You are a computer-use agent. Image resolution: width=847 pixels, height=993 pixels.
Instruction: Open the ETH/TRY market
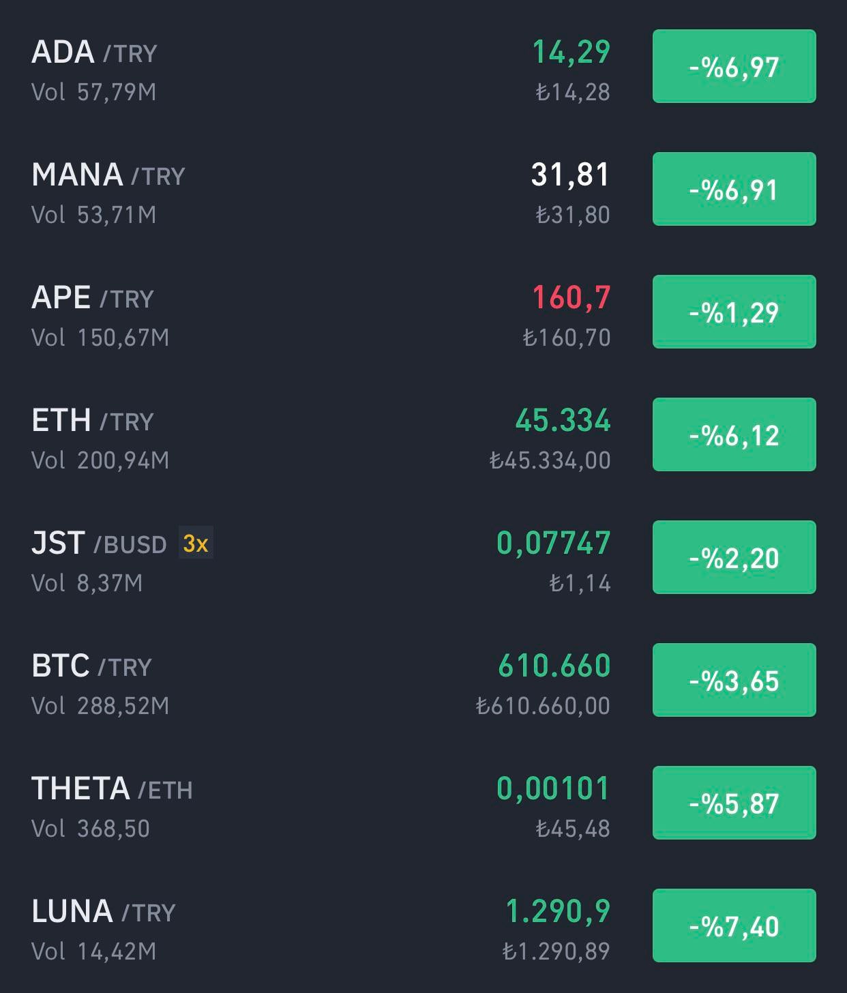[423, 436]
